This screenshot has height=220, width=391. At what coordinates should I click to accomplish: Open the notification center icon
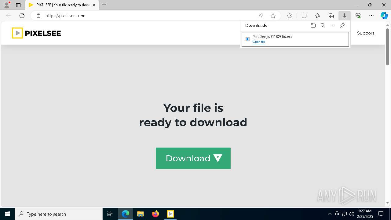(381, 214)
